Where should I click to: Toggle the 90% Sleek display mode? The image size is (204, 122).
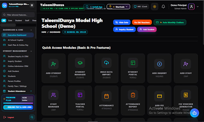(x=140, y=7)
